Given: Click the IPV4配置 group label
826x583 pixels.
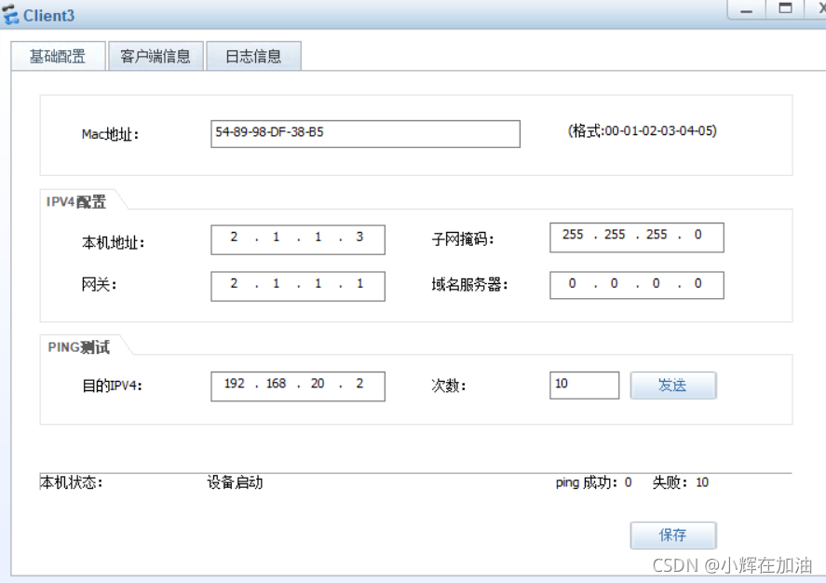Looking at the screenshot, I should [76, 202].
